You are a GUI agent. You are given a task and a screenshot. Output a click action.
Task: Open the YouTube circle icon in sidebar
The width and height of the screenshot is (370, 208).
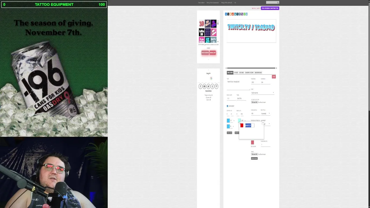[204, 86]
